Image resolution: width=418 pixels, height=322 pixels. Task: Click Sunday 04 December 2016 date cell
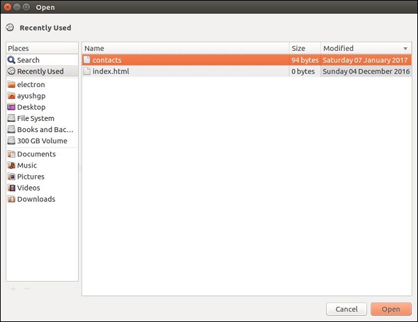[366, 72]
